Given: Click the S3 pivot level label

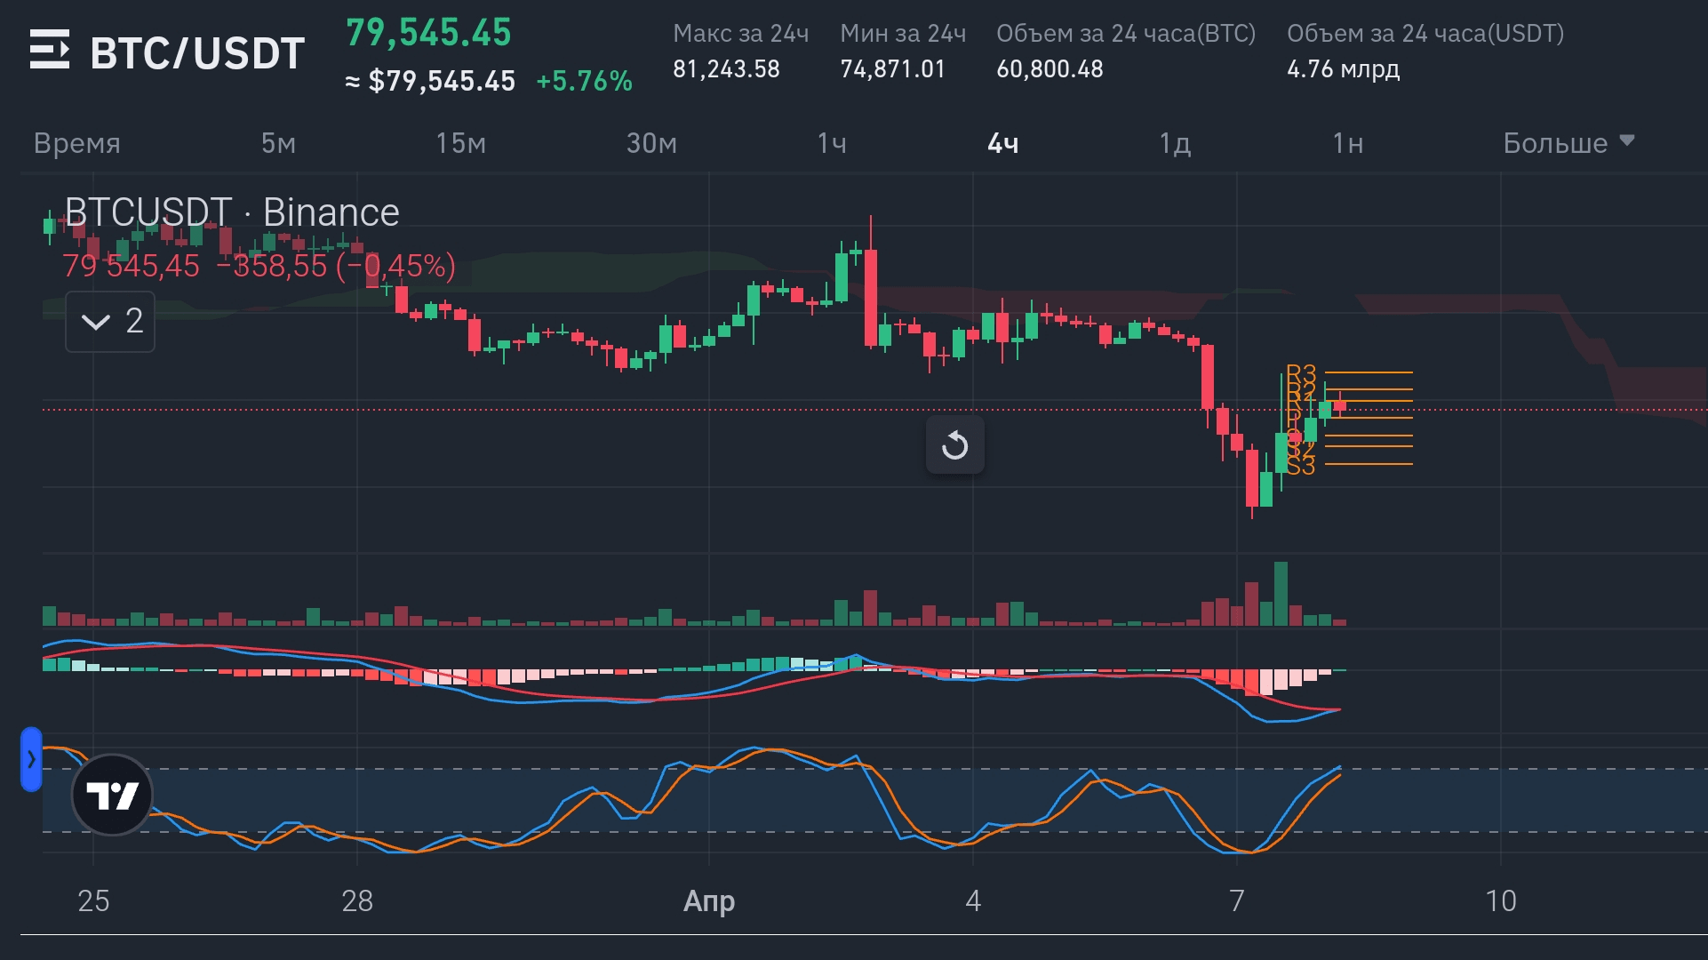Looking at the screenshot, I should point(1301,466).
